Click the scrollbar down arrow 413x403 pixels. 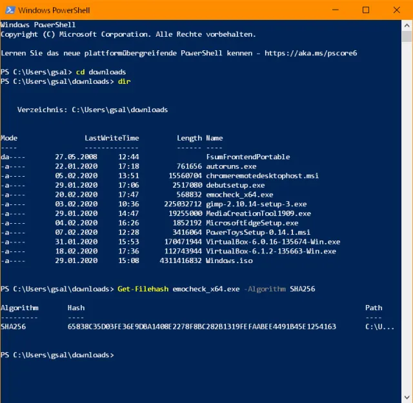click(407, 397)
